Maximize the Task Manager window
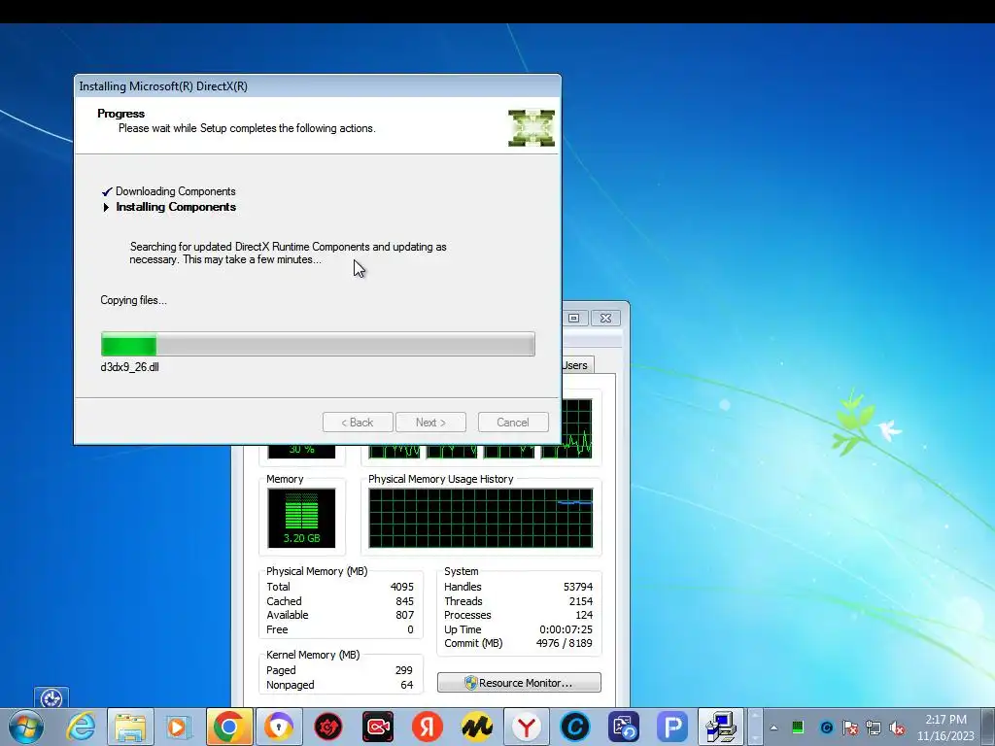 (x=574, y=318)
